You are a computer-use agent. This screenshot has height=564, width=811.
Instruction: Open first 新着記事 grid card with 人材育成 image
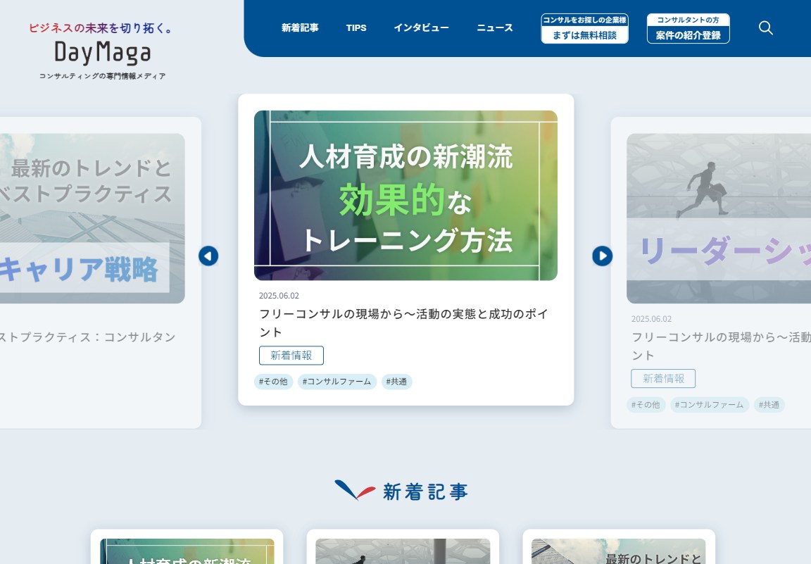coord(187,551)
